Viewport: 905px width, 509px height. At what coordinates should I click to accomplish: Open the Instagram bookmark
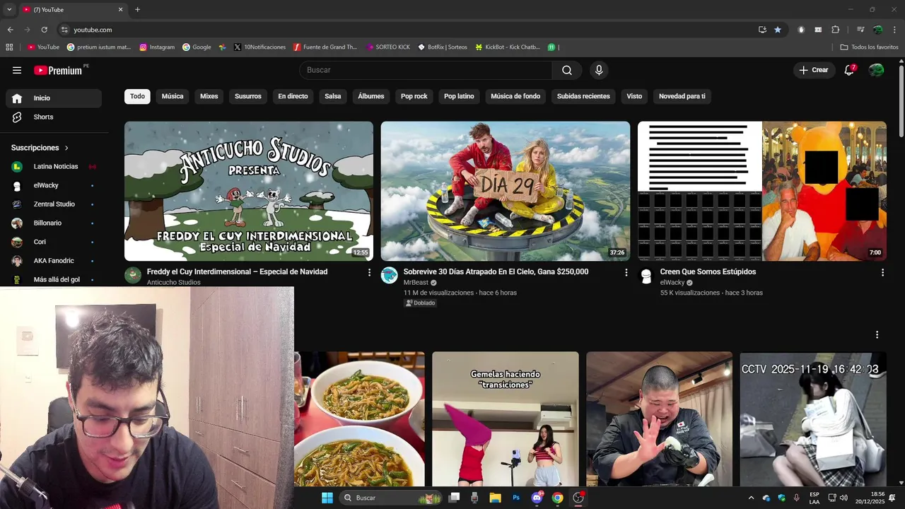click(x=157, y=47)
